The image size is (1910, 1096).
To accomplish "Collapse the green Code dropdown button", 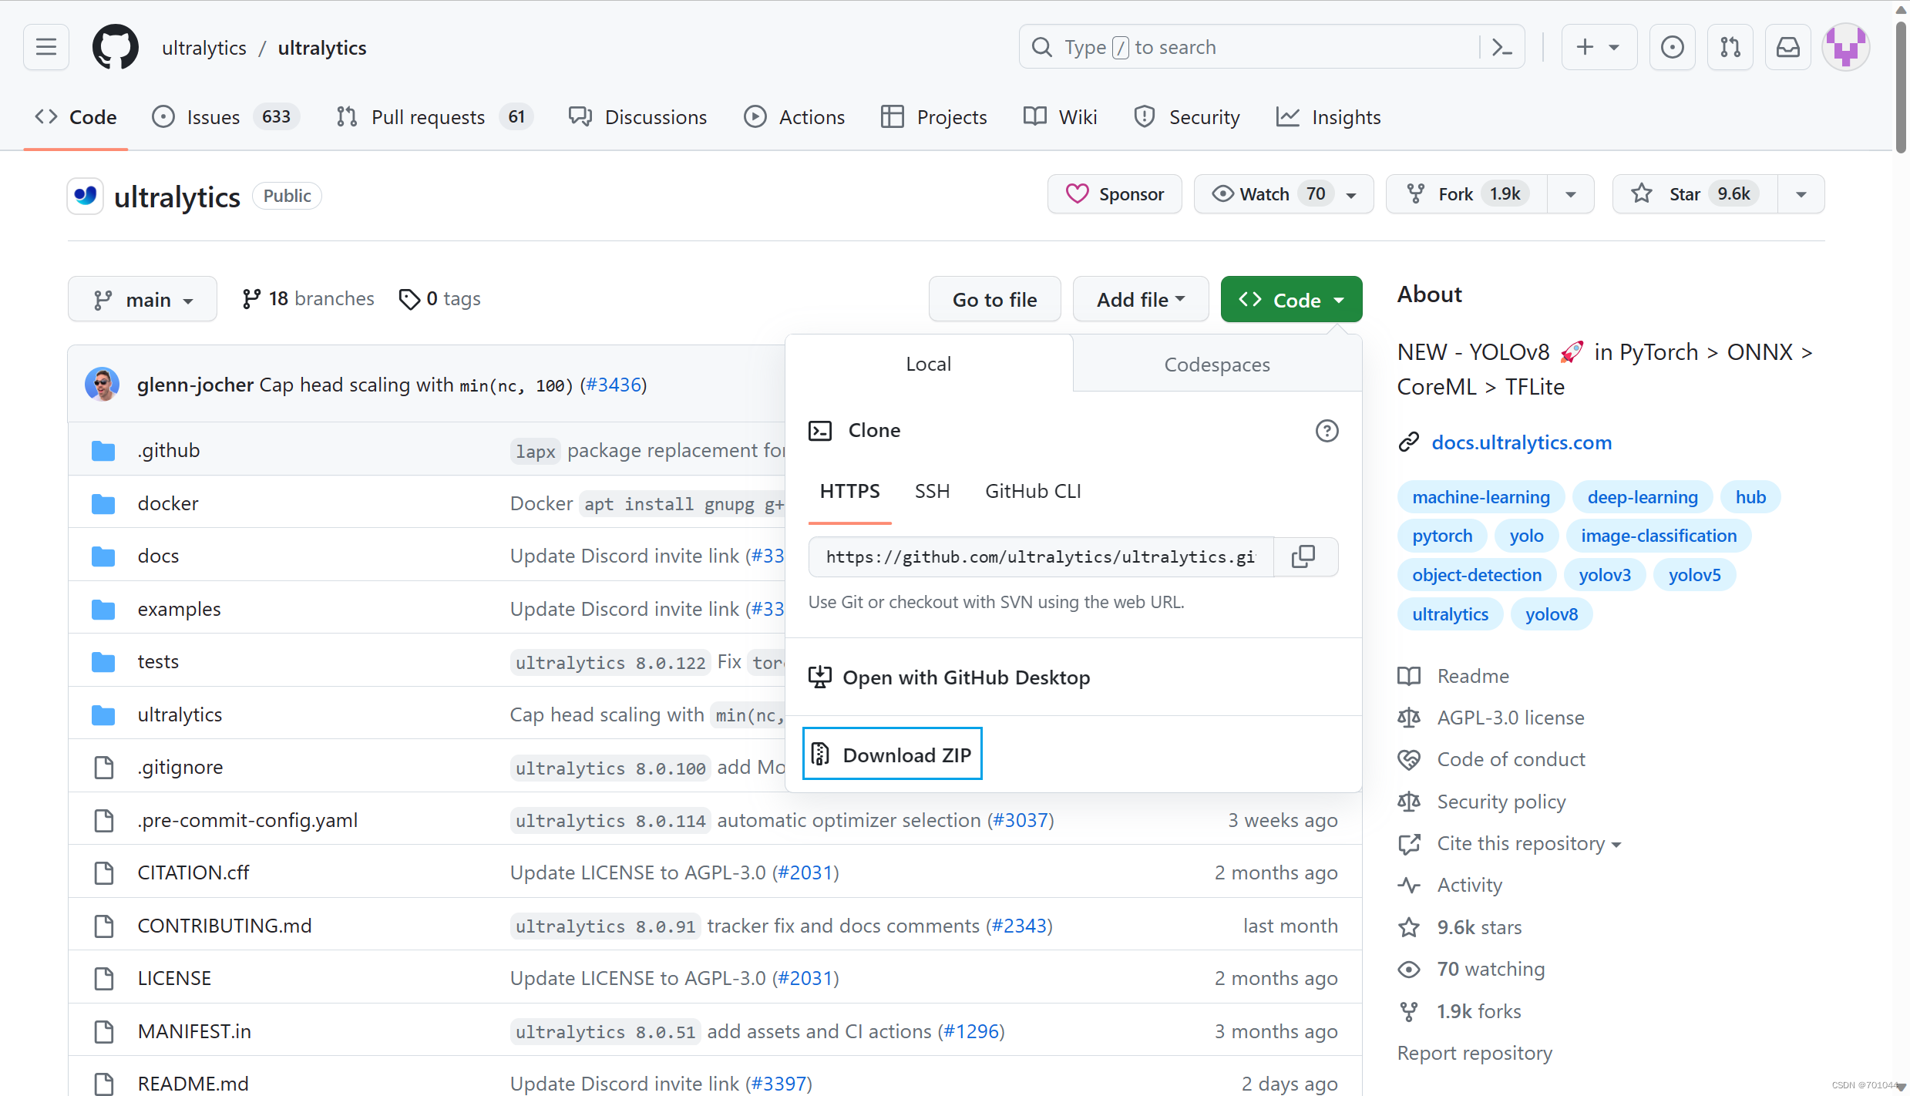I will (x=1291, y=299).
